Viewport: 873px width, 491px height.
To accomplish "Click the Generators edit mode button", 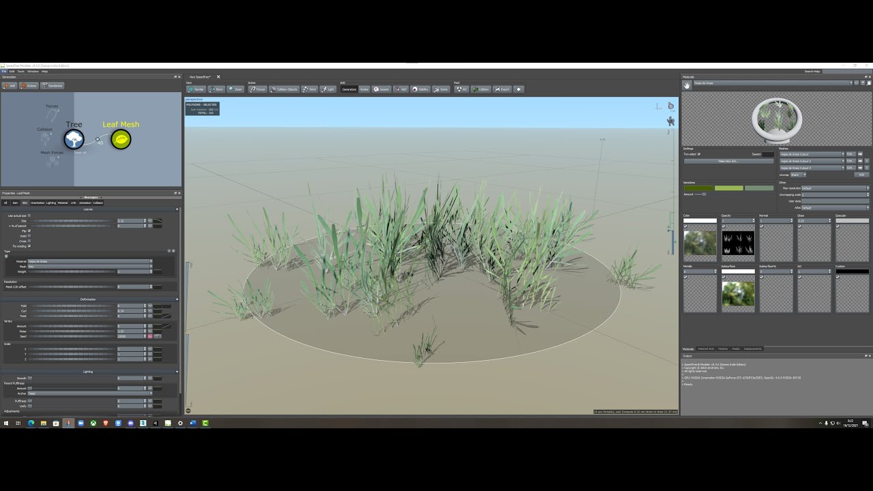I will click(x=349, y=89).
